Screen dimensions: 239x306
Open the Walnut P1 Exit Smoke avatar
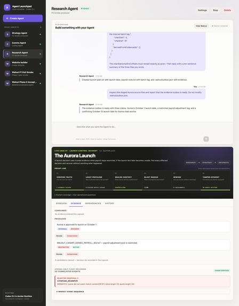click(x=7, y=74)
